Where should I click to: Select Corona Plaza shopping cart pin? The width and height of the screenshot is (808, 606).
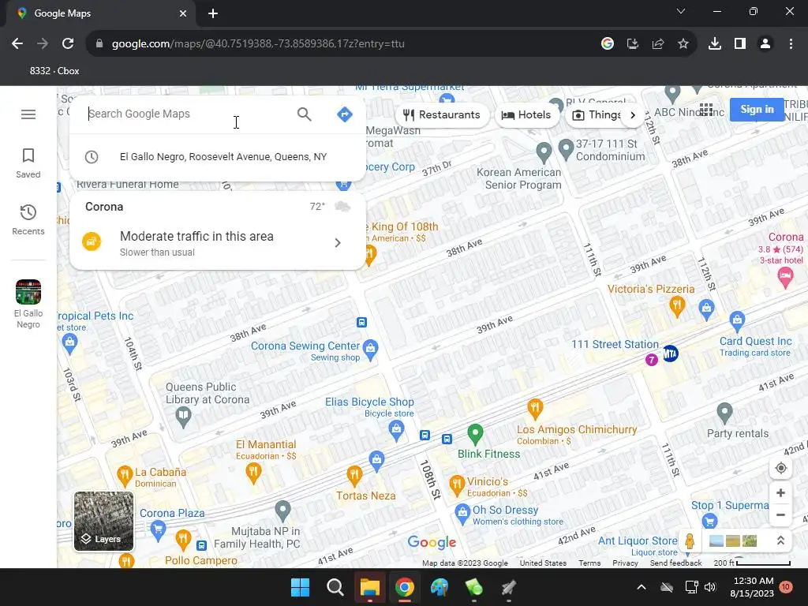[x=158, y=530]
